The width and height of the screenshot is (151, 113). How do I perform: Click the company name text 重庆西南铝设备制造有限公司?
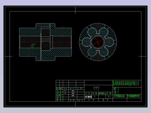click(x=126, y=83)
